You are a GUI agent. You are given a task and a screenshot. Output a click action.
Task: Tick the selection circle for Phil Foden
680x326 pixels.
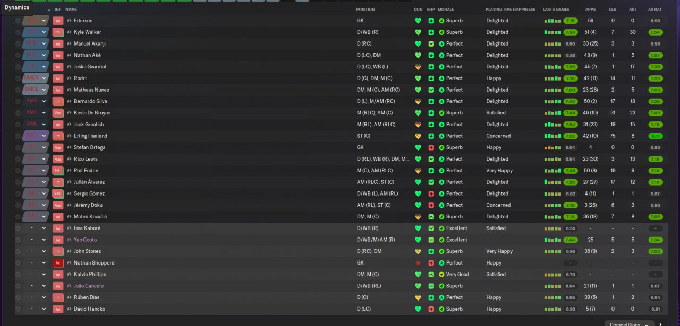18,171
